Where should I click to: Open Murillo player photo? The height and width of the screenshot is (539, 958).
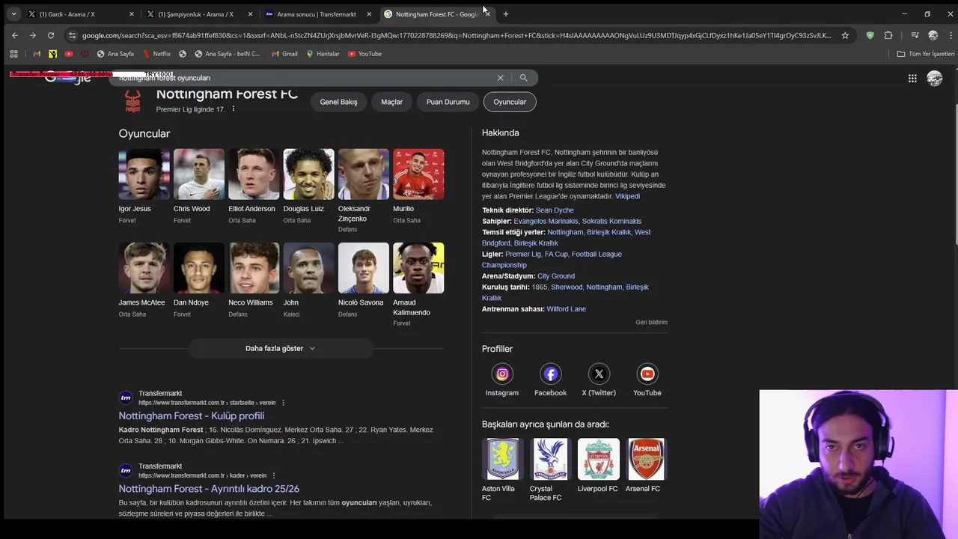[x=418, y=174]
